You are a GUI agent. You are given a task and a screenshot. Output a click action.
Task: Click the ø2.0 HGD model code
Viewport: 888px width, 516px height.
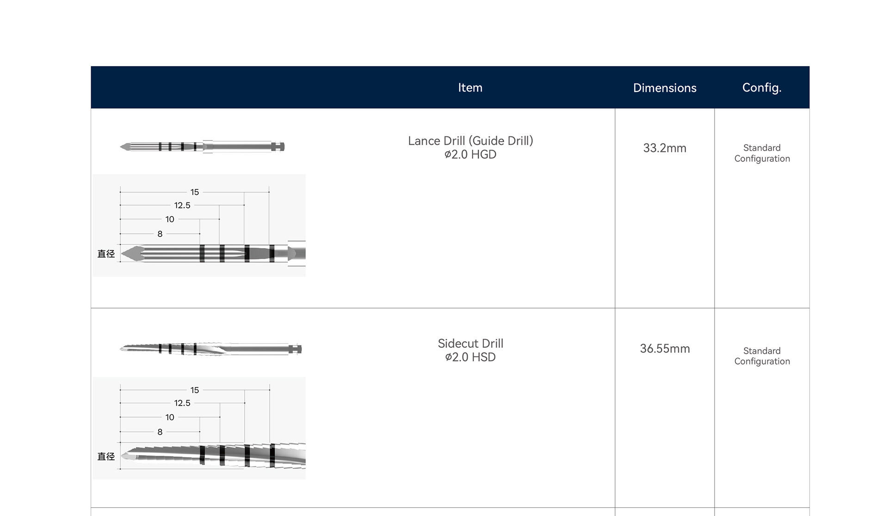coord(470,155)
